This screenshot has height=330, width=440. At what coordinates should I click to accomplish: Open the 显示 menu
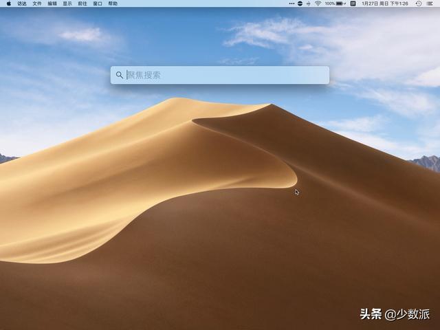67,3
